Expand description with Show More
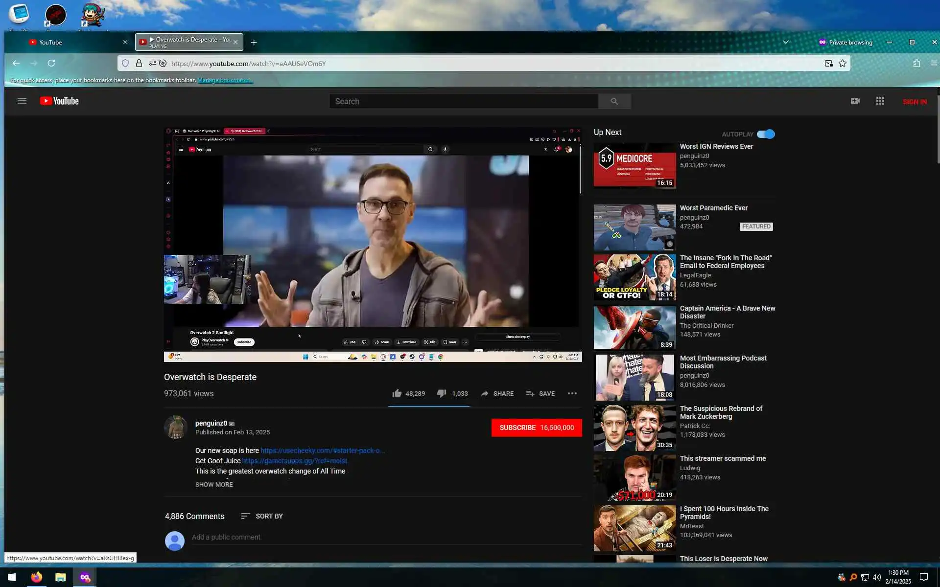940x587 pixels. (x=214, y=484)
